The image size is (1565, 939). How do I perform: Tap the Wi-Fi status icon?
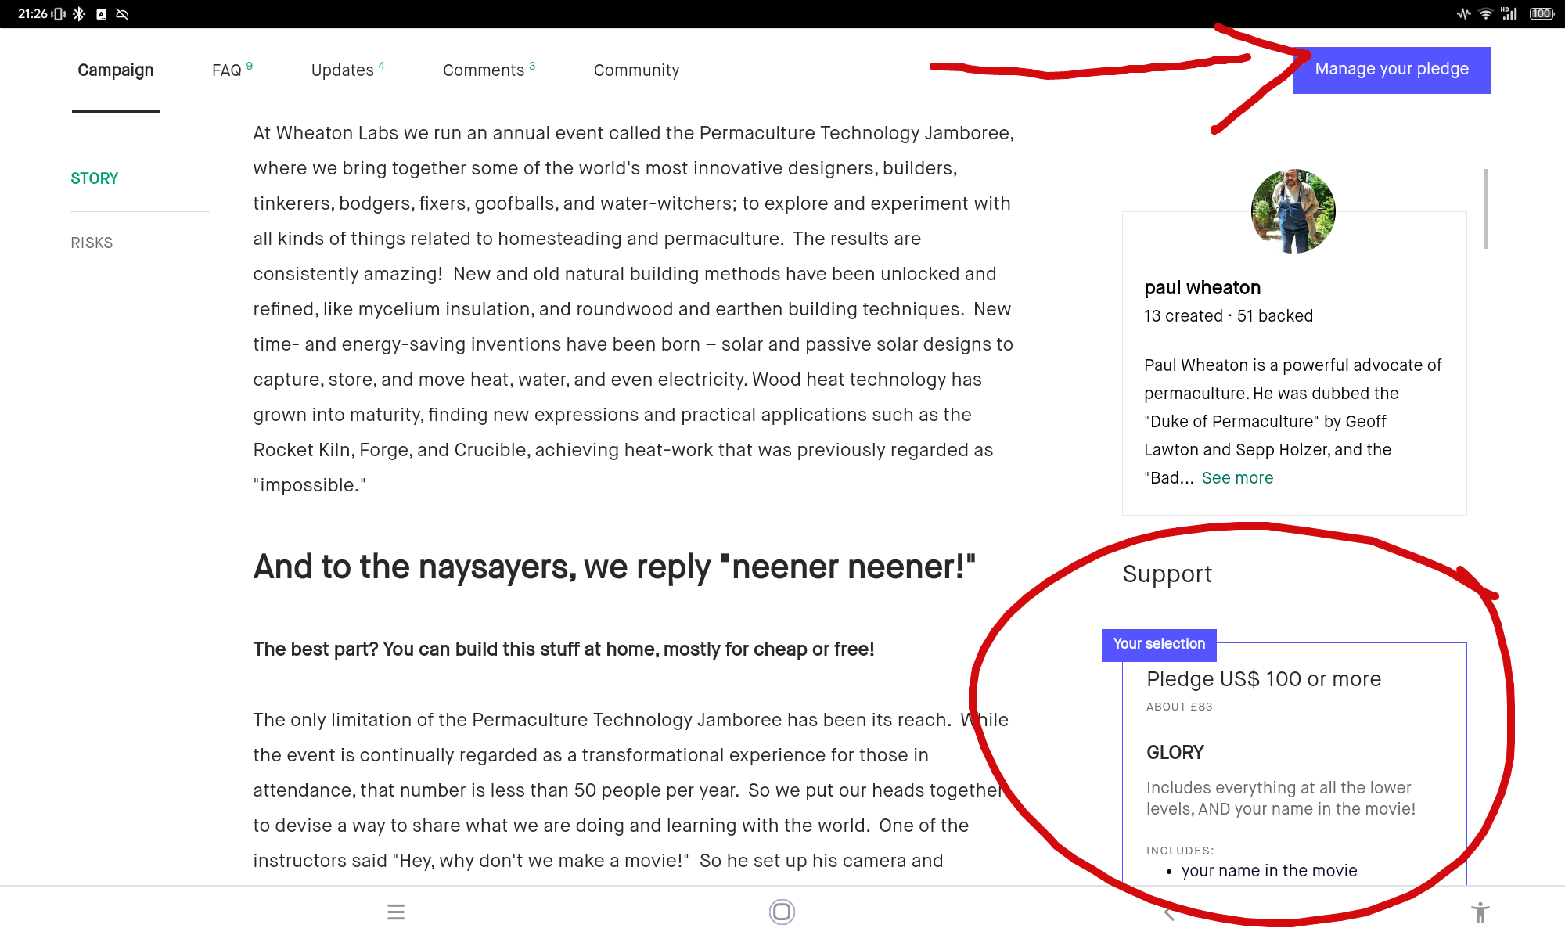[1485, 14]
